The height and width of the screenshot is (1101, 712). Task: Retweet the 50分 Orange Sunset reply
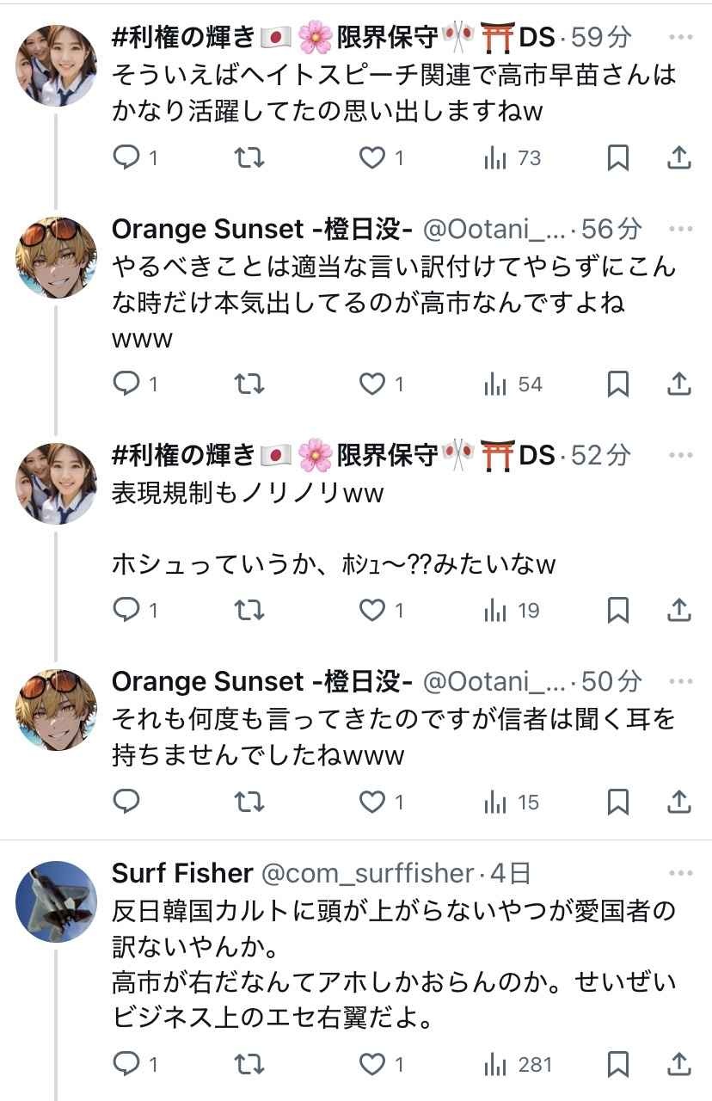tap(249, 802)
